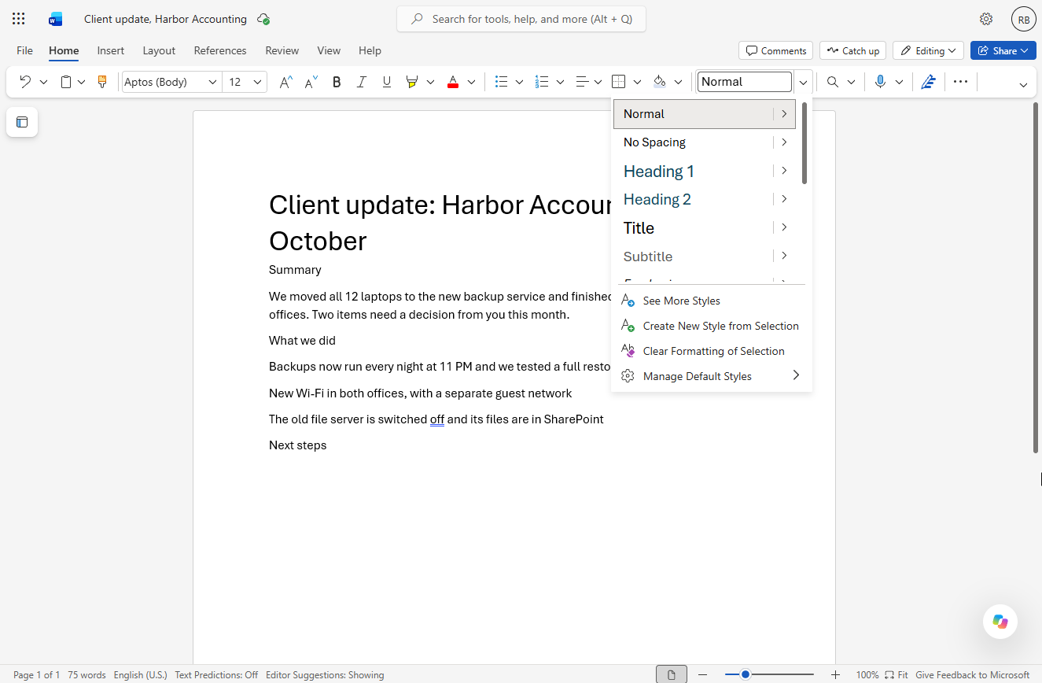The width and height of the screenshot is (1042, 683).
Task: Apply the text highlight color icon
Action: tap(411, 82)
